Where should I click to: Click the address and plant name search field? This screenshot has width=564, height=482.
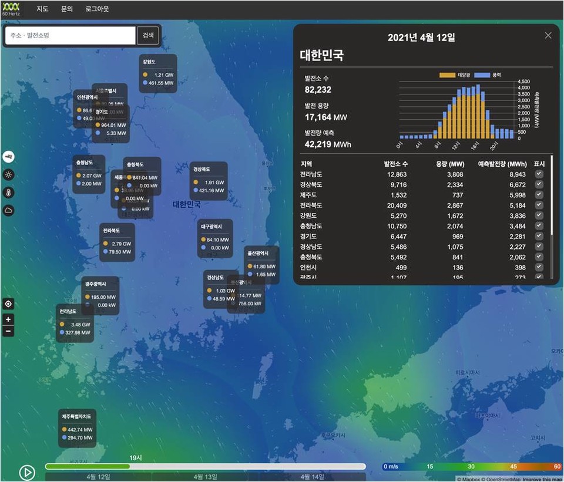point(70,36)
